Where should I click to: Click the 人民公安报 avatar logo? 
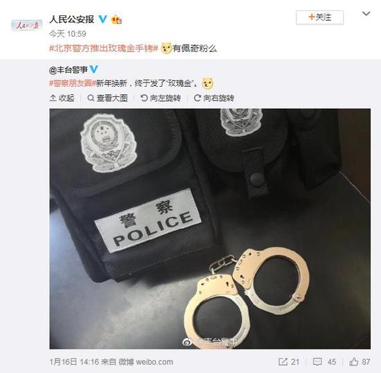27,25
